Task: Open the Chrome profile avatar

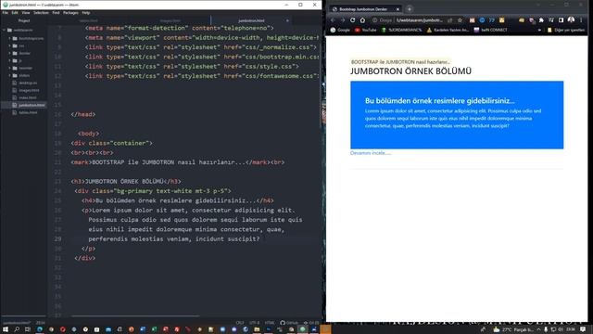Action: pos(571,19)
